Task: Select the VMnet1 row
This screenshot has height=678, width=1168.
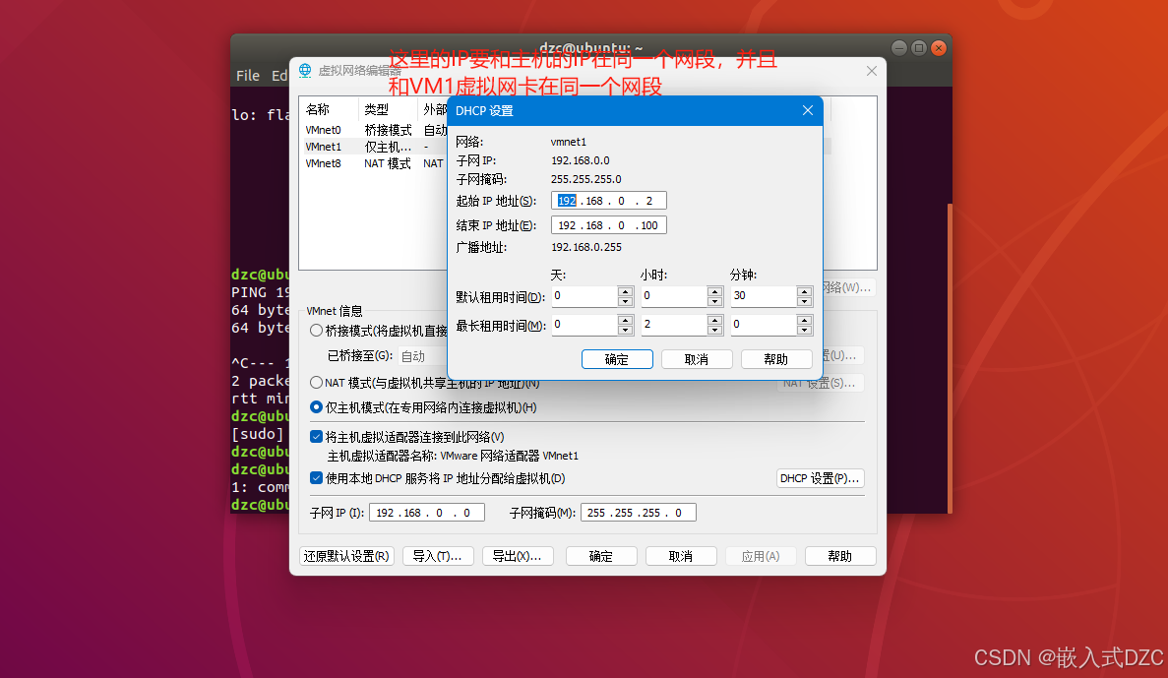Action: click(373, 147)
